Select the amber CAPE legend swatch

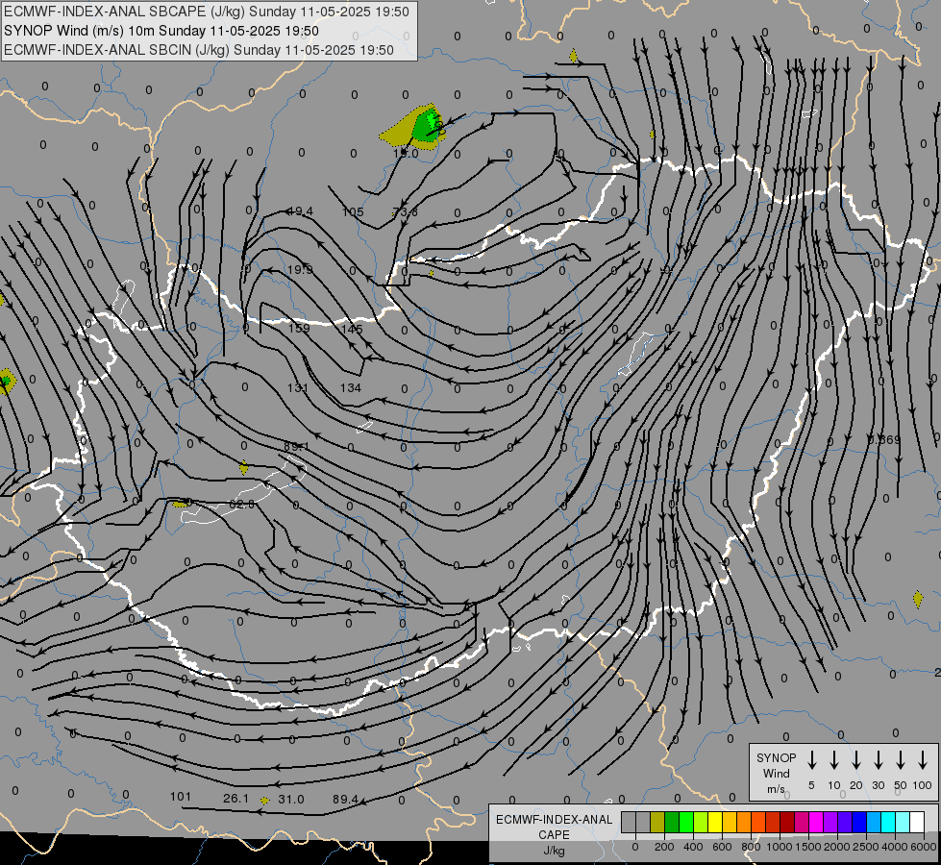(x=730, y=823)
